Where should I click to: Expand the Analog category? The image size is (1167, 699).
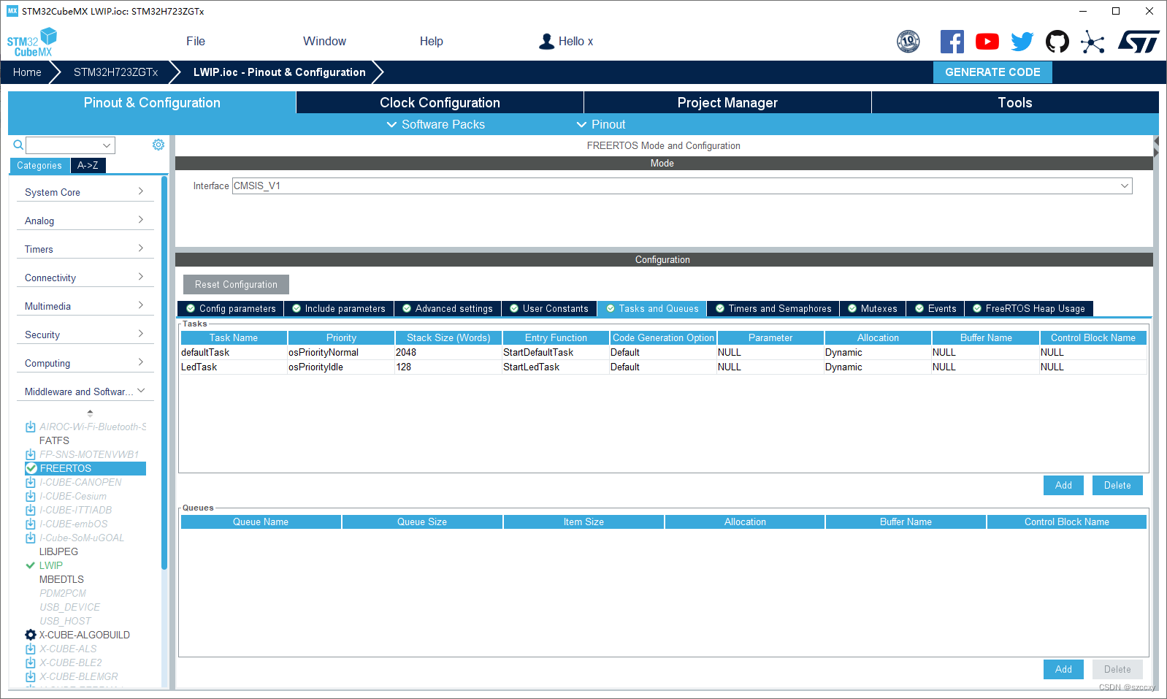[85, 221]
